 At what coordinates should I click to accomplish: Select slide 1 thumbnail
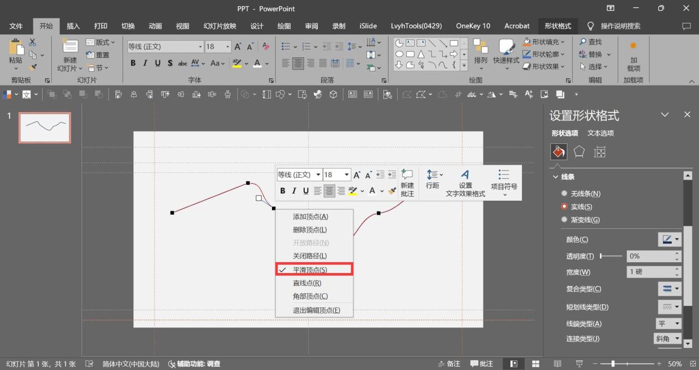[x=45, y=128]
